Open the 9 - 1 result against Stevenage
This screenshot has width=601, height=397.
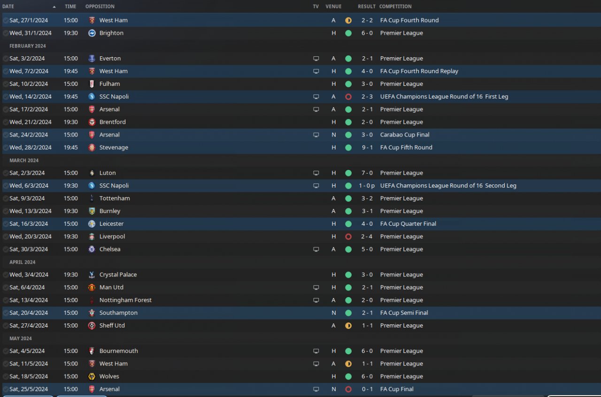367,147
